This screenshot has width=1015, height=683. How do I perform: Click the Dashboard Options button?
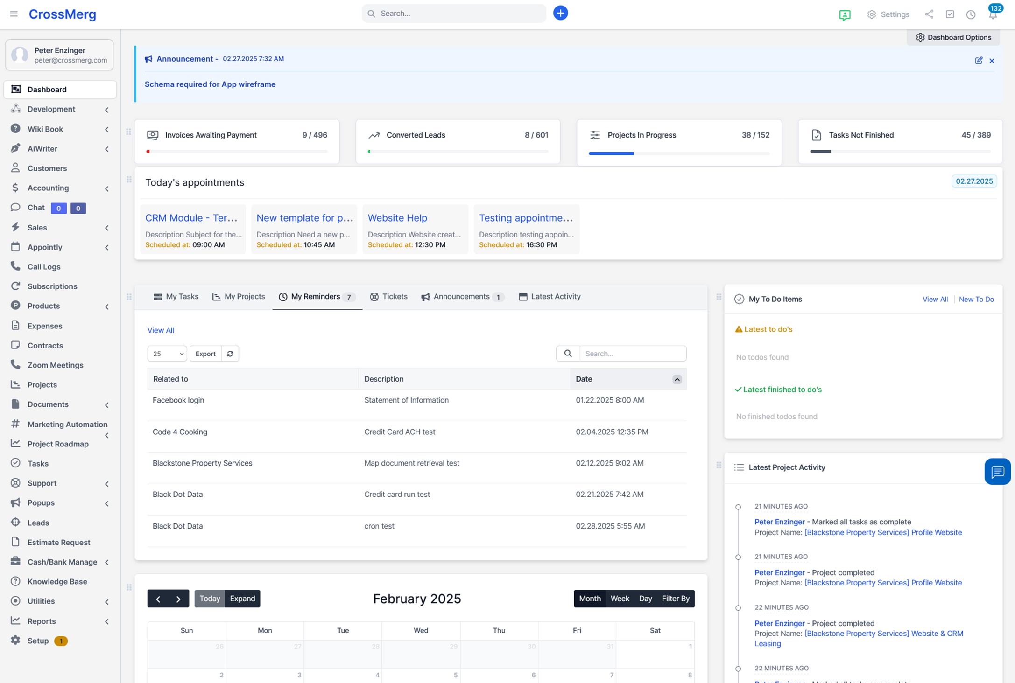[x=953, y=37]
